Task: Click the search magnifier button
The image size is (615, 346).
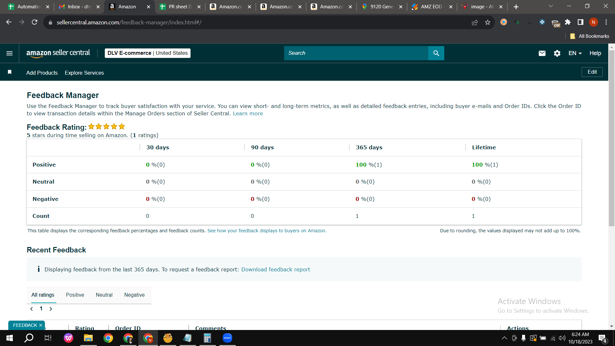Action: pyautogui.click(x=436, y=53)
